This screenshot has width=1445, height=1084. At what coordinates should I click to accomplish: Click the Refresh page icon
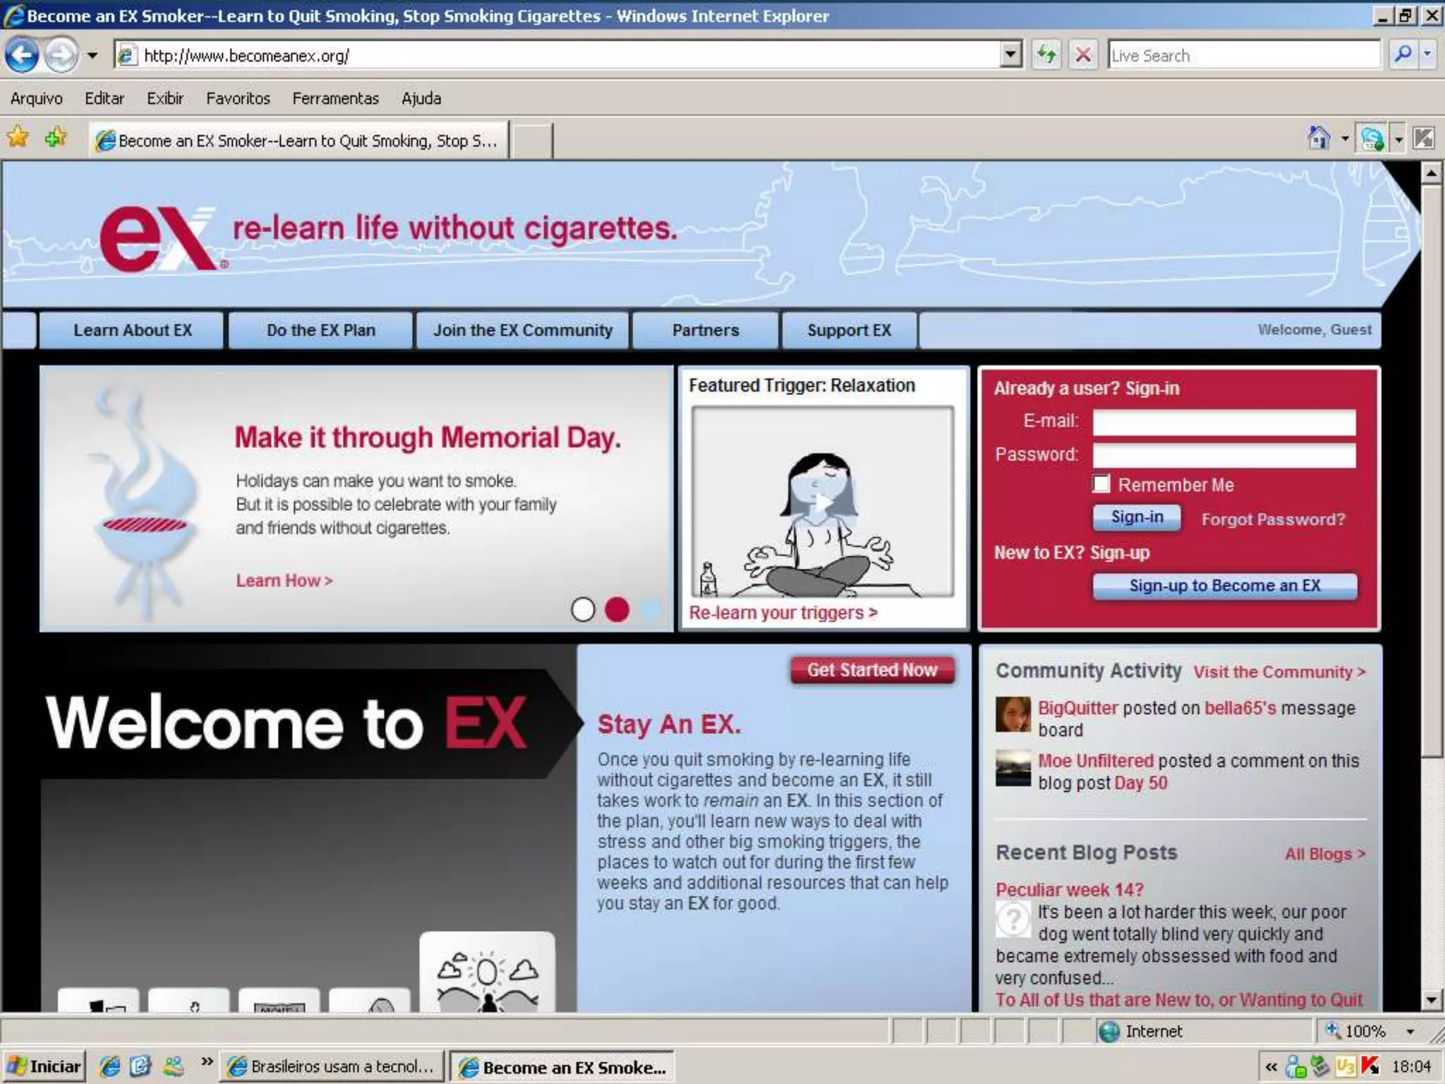point(1047,55)
